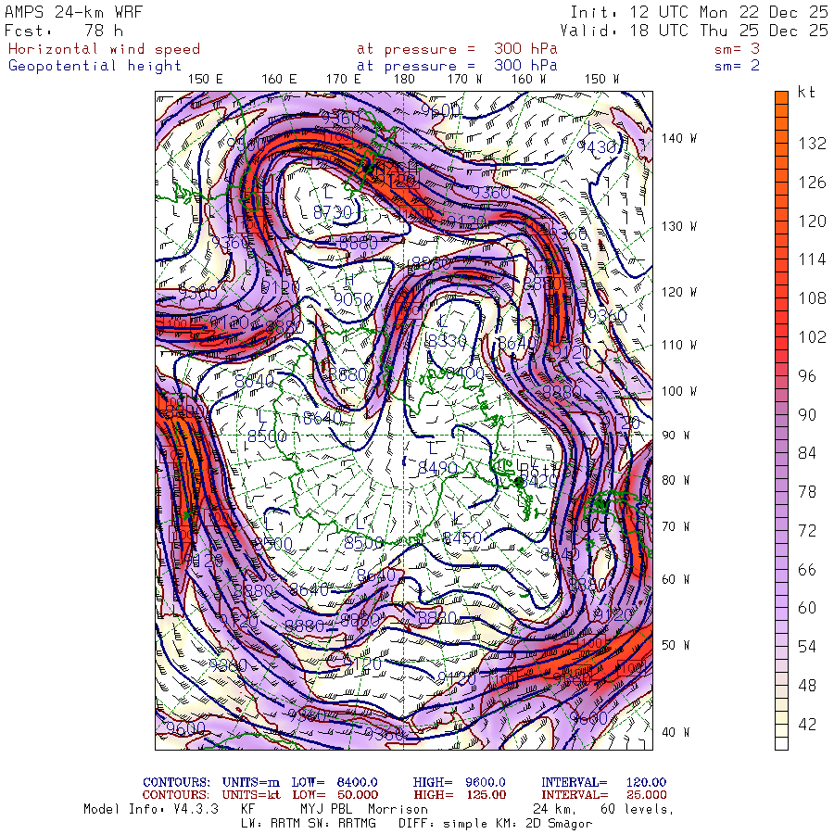Click the '8450' low-center height label

[462, 538]
